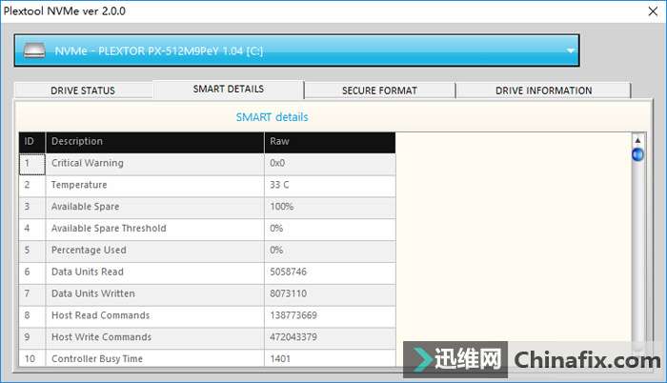Click the 5058746 raw value
Viewport: 667px width, 383px height.
[288, 272]
